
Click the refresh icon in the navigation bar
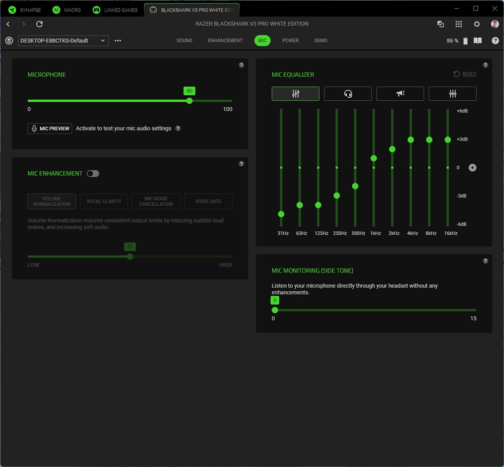point(40,24)
